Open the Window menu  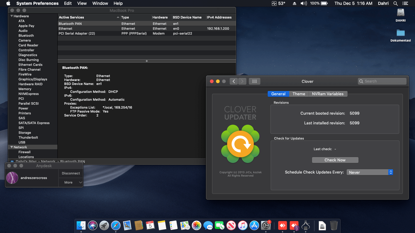click(x=100, y=3)
